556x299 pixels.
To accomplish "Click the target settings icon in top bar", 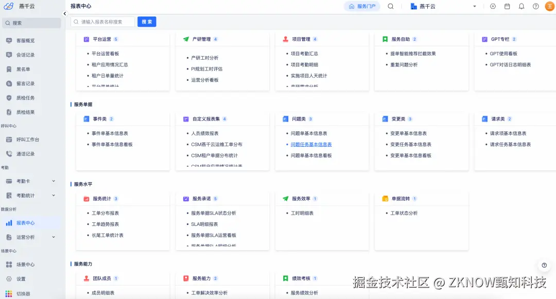I will point(493,6).
